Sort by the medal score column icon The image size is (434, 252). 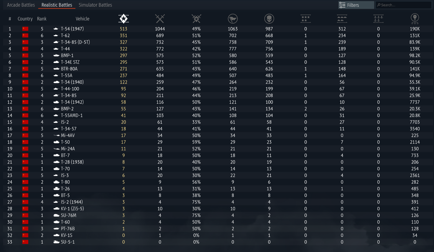coord(415,19)
